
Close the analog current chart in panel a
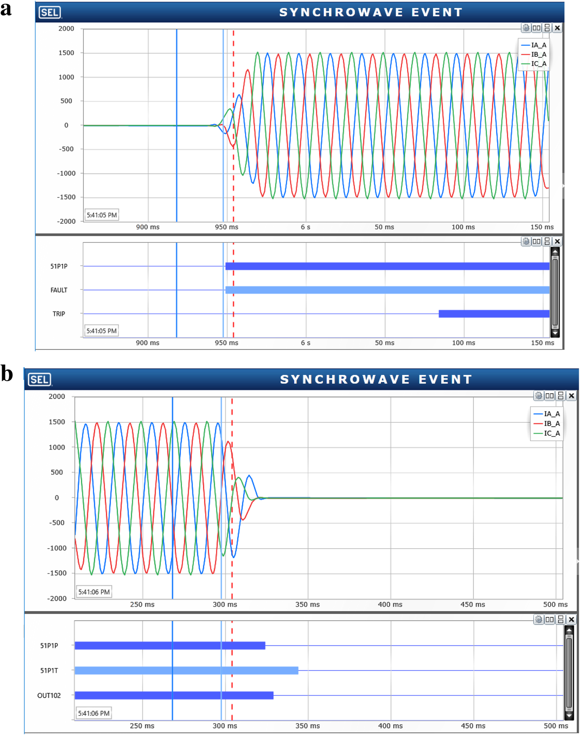pyautogui.click(x=557, y=28)
